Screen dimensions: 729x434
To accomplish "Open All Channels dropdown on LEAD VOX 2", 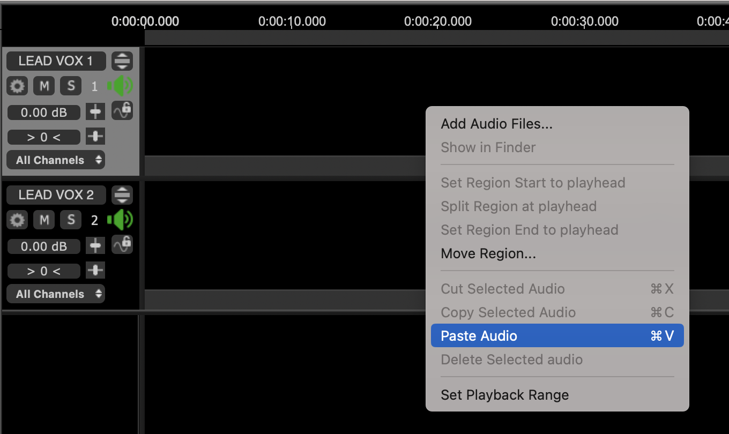I will point(56,294).
